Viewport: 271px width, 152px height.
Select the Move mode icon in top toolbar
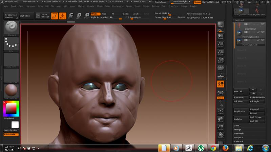70,16
